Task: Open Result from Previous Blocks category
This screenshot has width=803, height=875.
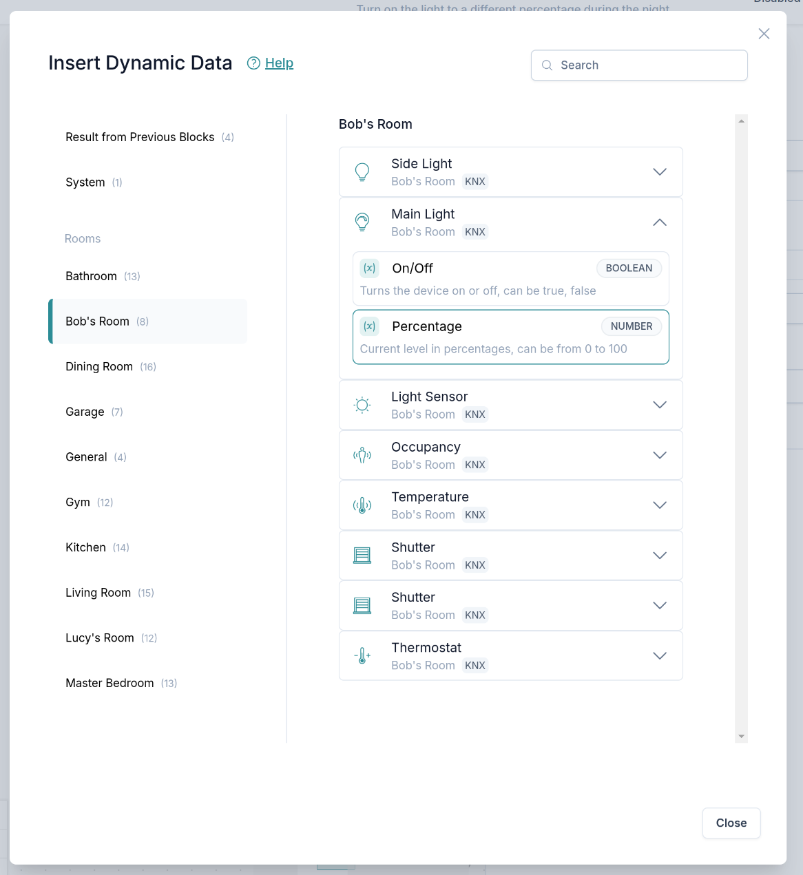Action: click(x=140, y=137)
